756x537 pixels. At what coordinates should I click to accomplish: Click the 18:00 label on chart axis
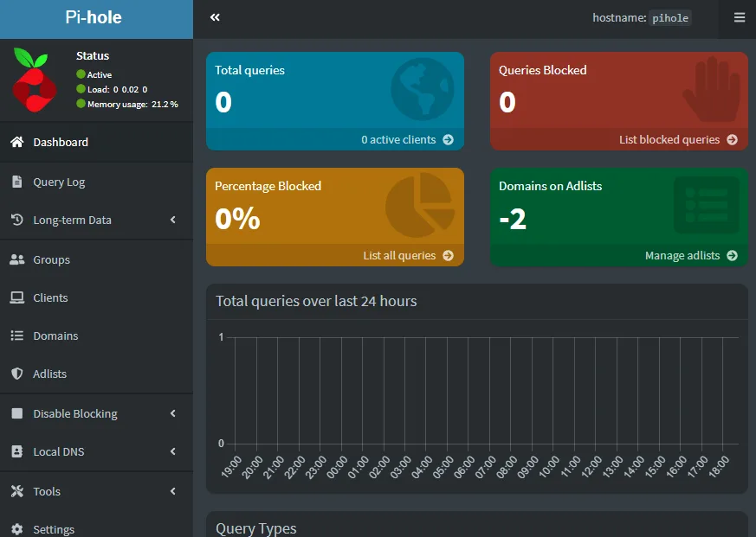pyautogui.click(x=719, y=466)
